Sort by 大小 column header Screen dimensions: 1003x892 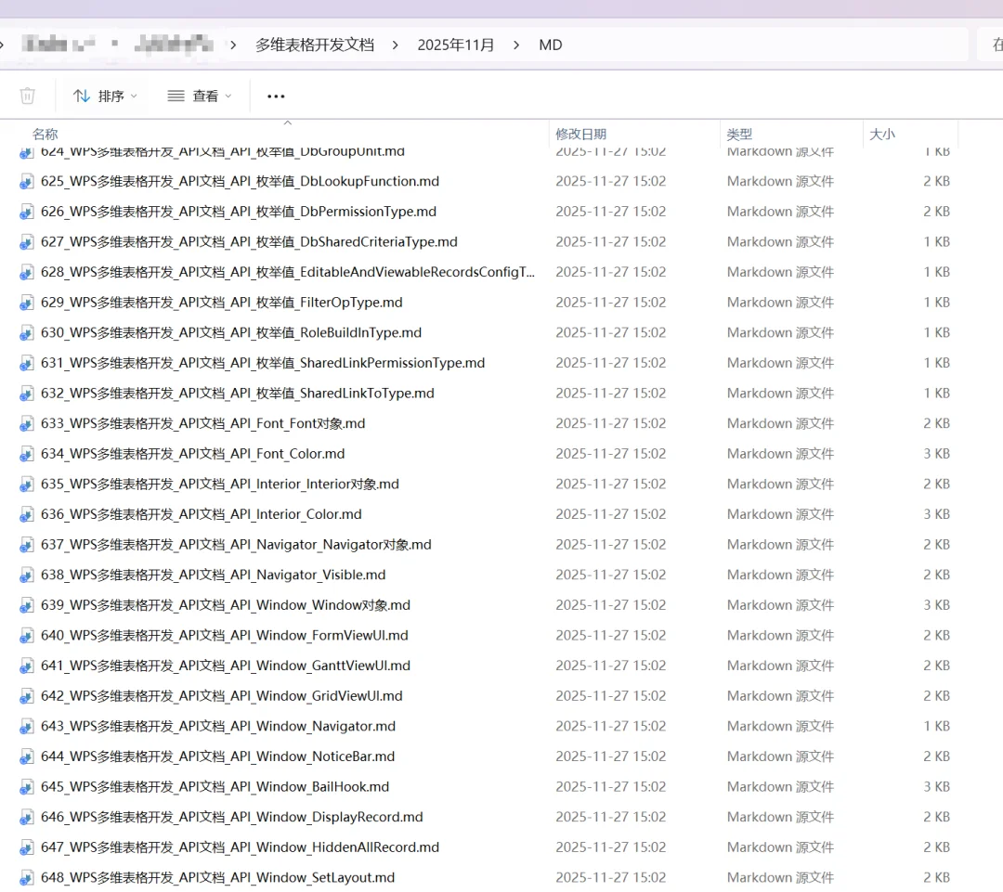pyautogui.click(x=882, y=135)
